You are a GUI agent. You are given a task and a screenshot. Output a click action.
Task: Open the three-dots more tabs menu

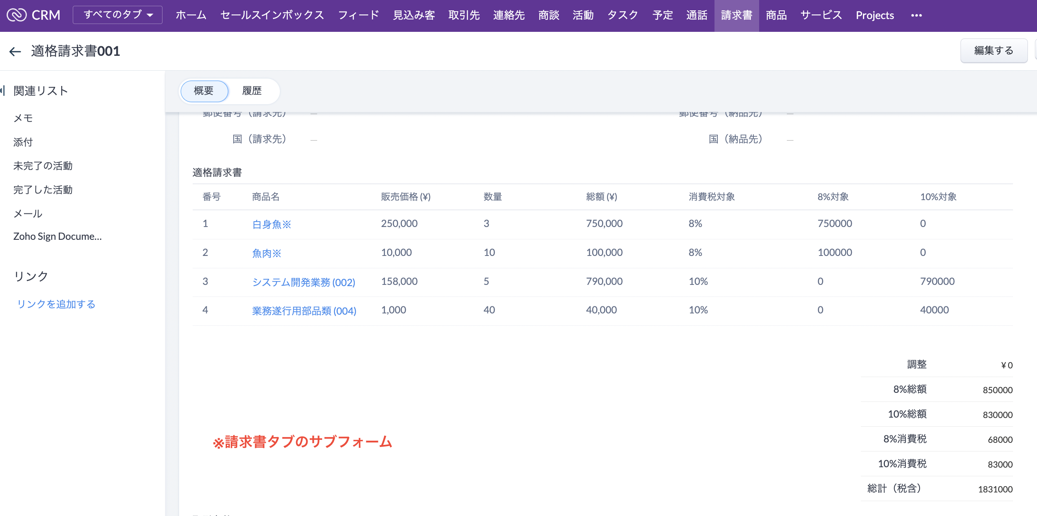916,15
